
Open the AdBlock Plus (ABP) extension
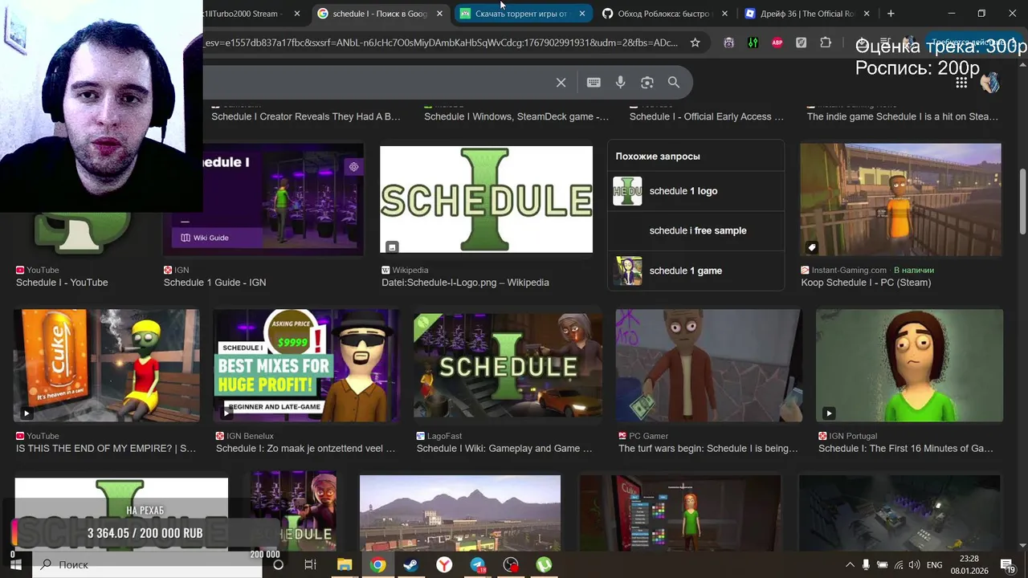click(x=777, y=43)
